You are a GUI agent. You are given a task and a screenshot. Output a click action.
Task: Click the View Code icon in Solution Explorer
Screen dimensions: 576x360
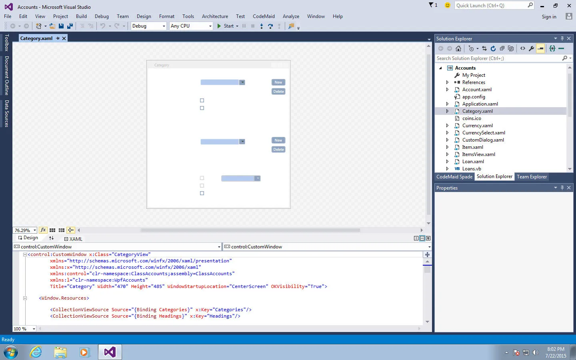click(x=522, y=48)
